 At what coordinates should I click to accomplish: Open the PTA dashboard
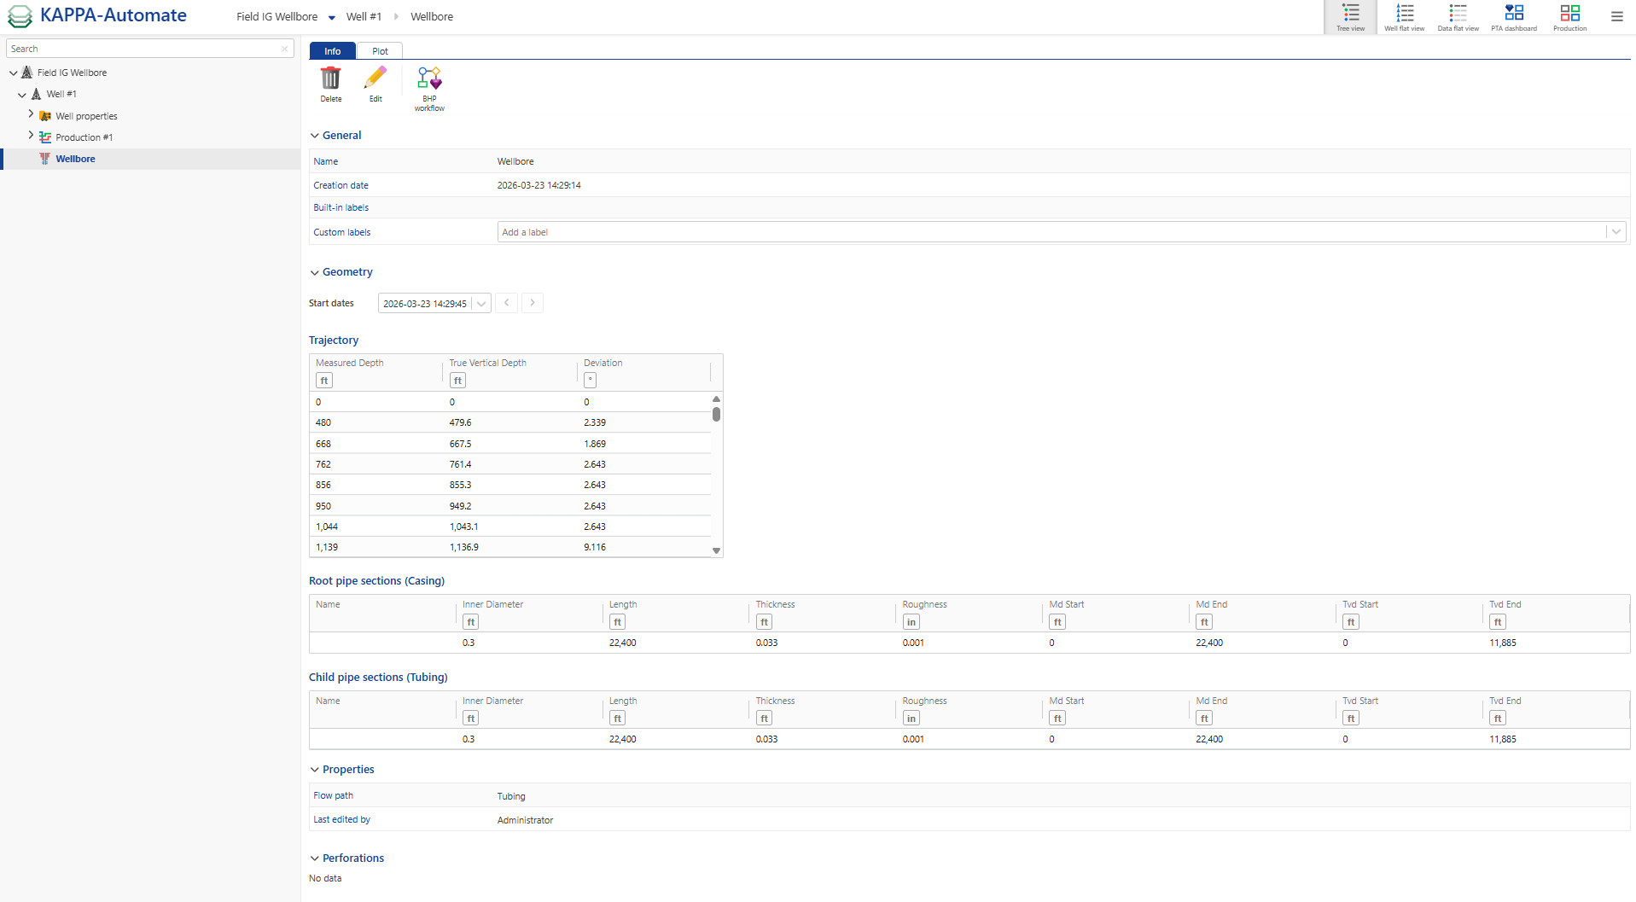tap(1513, 16)
